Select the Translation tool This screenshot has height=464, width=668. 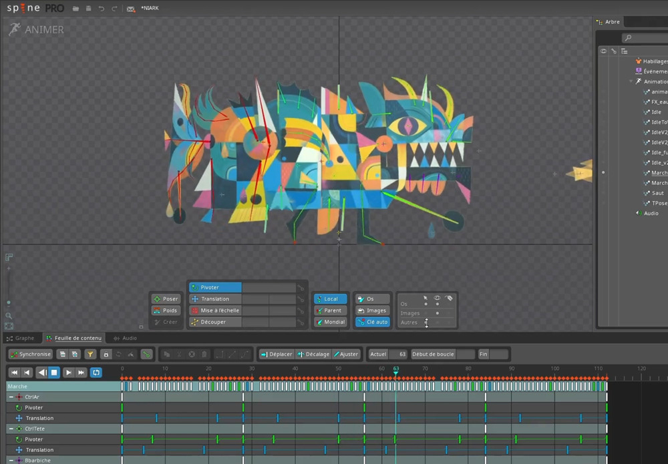pyautogui.click(x=215, y=299)
